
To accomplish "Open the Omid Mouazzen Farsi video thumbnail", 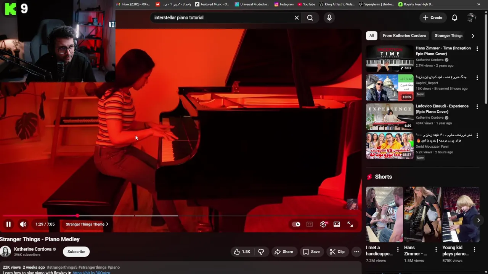I will pyautogui.click(x=390, y=145).
